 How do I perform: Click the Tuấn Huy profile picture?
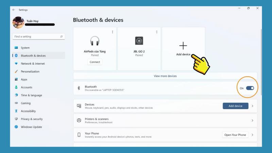point(18,22)
